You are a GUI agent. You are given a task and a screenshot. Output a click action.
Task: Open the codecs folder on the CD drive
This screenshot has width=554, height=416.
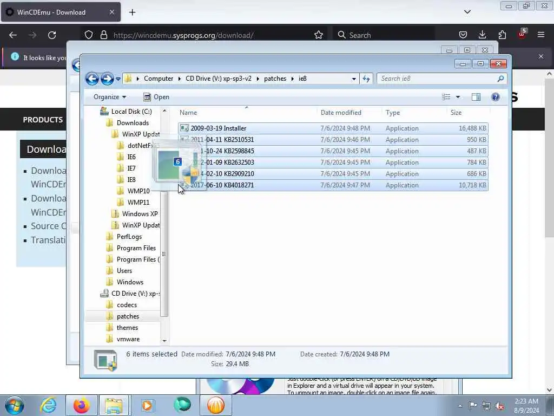tap(127, 305)
